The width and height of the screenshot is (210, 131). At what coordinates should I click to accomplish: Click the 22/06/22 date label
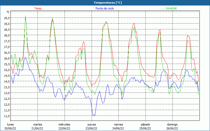point(64,128)
